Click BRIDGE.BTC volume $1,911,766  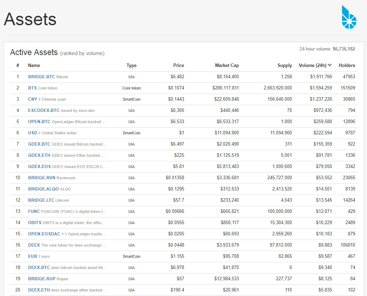[321, 77]
